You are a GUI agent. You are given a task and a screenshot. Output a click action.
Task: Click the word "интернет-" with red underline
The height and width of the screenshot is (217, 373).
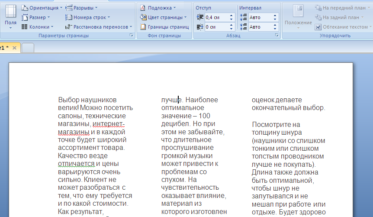pos(109,124)
